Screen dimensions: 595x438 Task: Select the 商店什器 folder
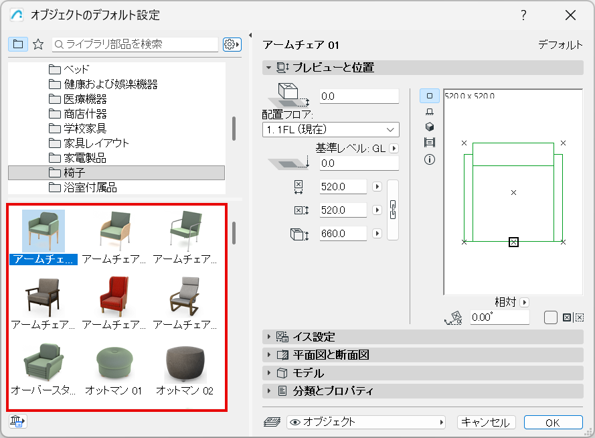78,114
